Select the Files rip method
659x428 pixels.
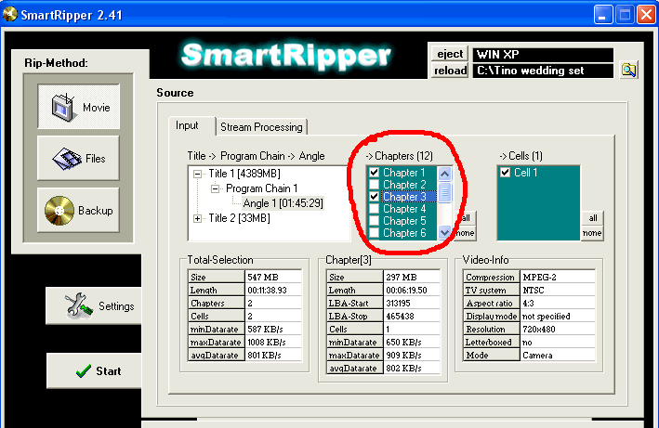(x=79, y=158)
